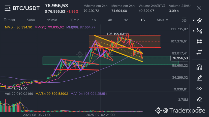209x117 pixels.
Task: Open the chart indicator settings icon
Action: click(184, 20)
